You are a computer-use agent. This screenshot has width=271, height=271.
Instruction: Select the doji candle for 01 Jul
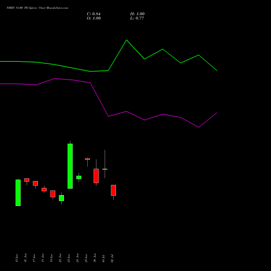105,169
